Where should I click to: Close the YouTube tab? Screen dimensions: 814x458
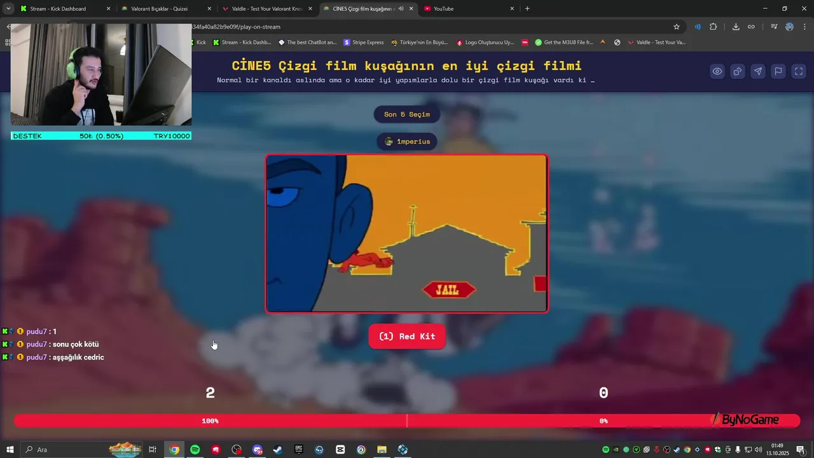pos(512,9)
